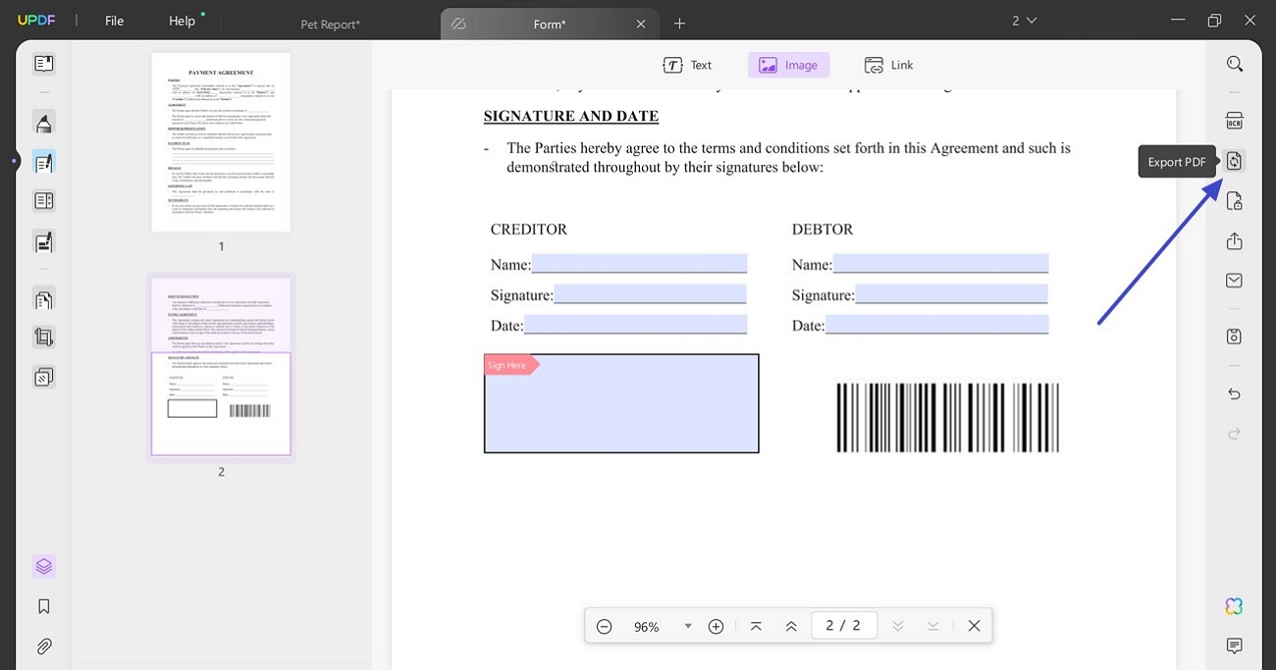Switch to Link editing mode
This screenshot has width=1276, height=670.
pyautogui.click(x=887, y=64)
